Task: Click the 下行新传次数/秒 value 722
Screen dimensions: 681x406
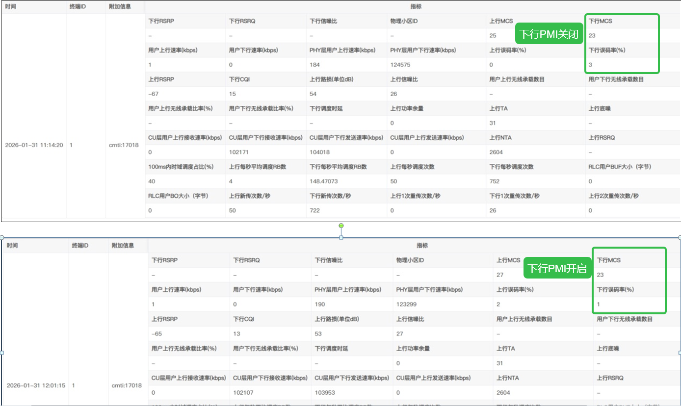Action: 315,210
